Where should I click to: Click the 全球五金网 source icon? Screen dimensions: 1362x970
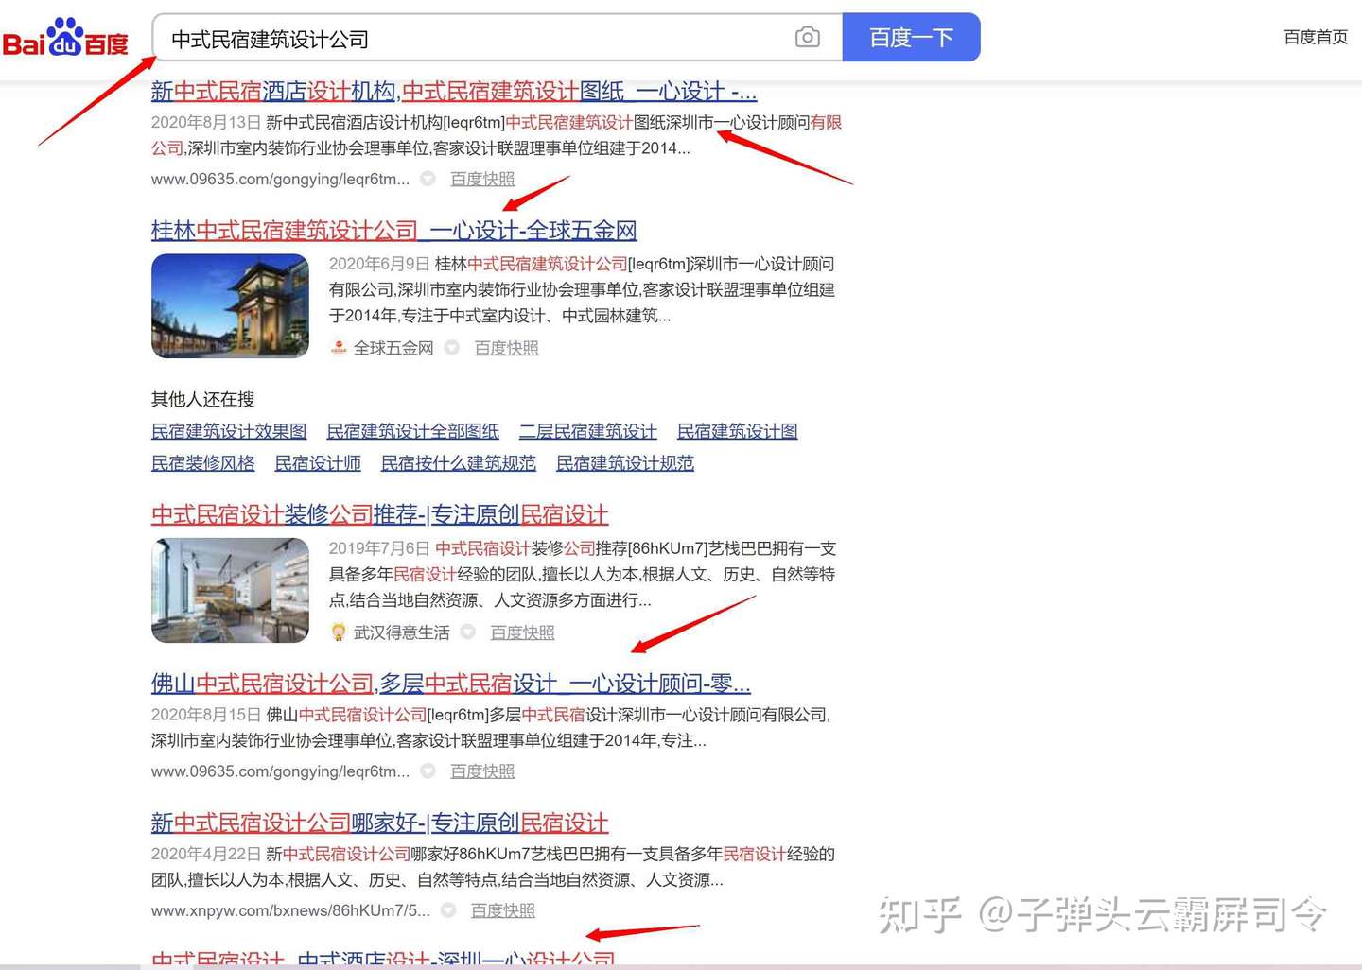pyautogui.click(x=339, y=348)
